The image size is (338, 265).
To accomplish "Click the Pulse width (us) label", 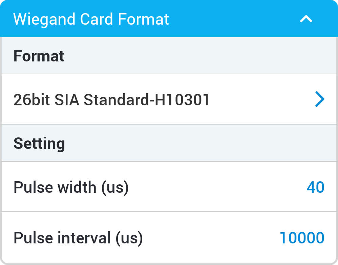I will (x=71, y=187).
